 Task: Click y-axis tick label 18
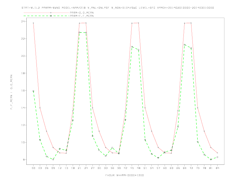click(23, 73)
